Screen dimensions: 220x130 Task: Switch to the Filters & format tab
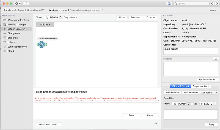181,86
